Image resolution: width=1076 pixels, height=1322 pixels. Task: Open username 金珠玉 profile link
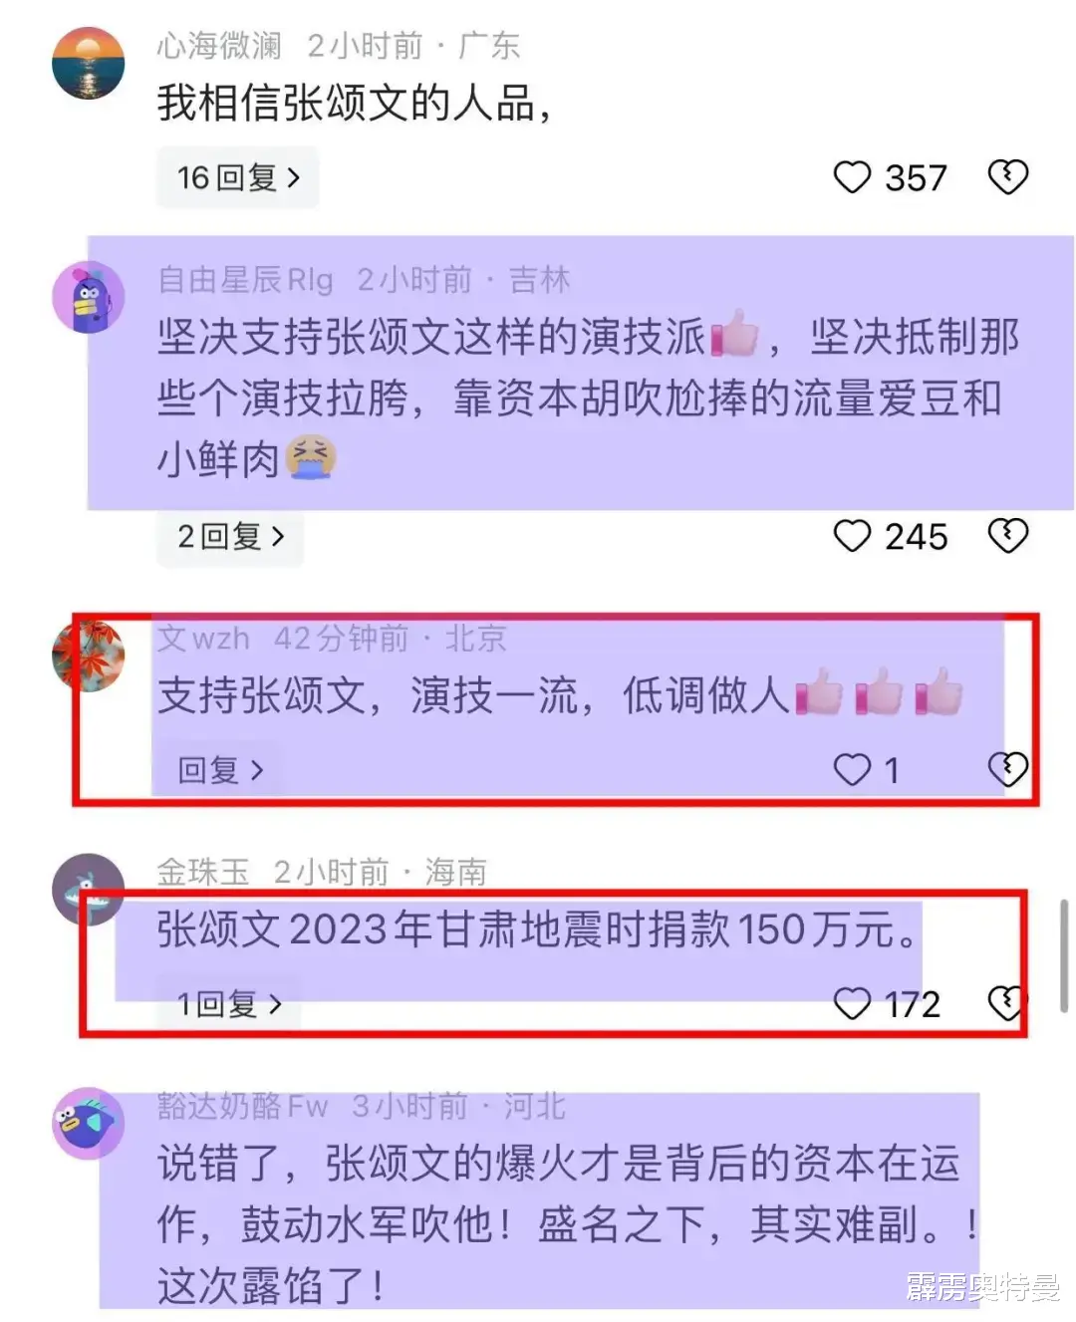[x=203, y=873]
